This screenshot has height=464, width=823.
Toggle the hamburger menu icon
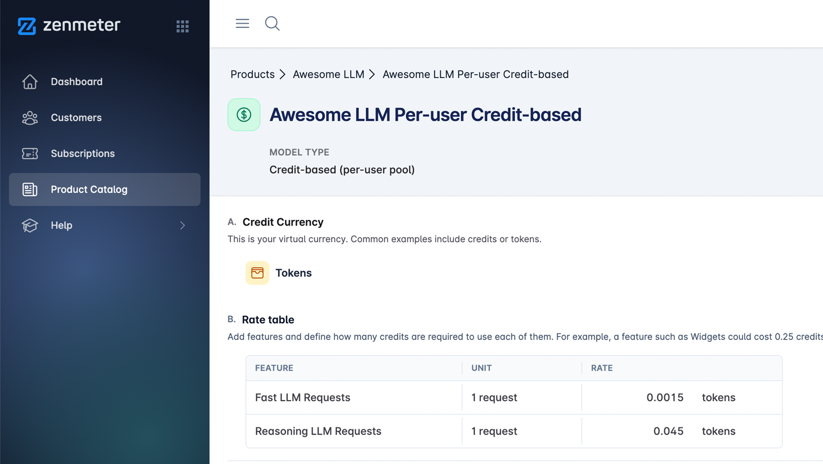[x=242, y=23]
